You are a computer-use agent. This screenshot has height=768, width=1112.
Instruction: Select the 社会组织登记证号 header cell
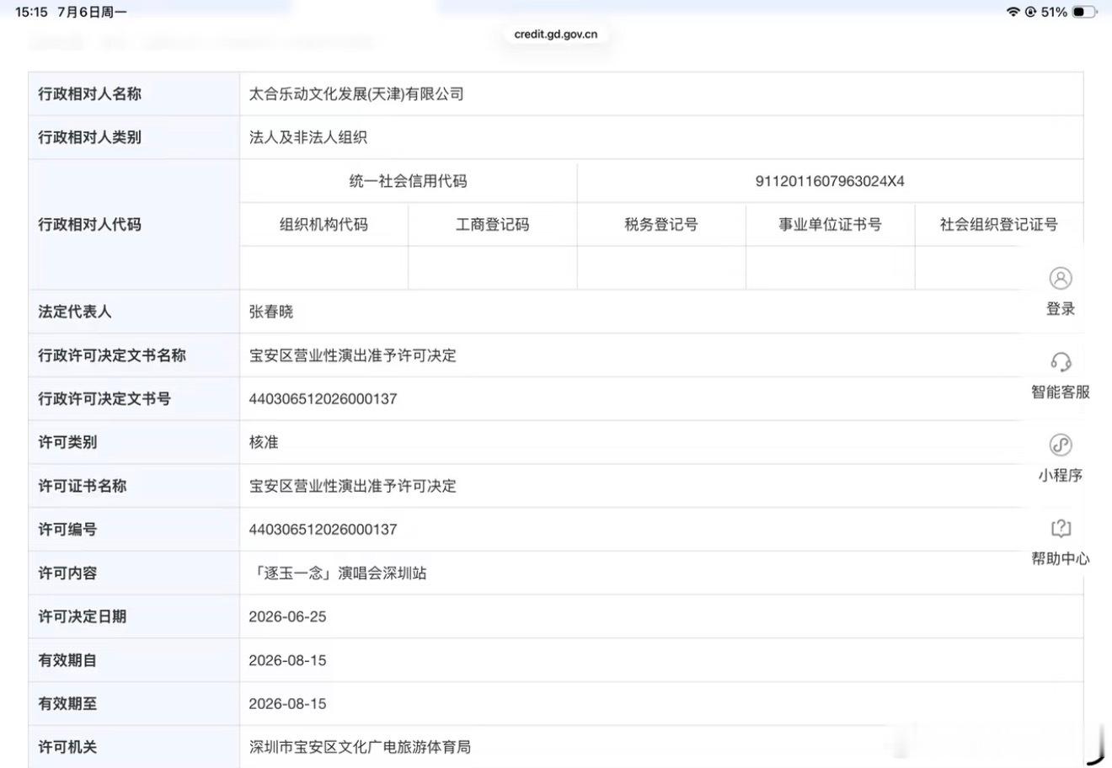point(999,225)
